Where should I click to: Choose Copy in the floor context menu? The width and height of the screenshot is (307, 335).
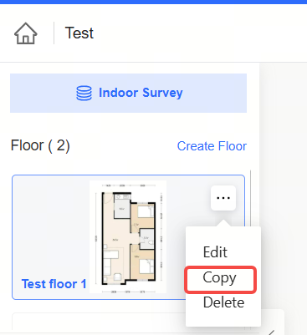pyautogui.click(x=220, y=277)
